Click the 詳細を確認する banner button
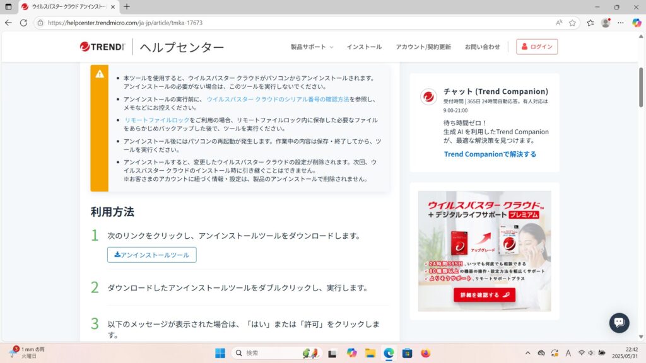646x363 pixels. click(x=484, y=295)
